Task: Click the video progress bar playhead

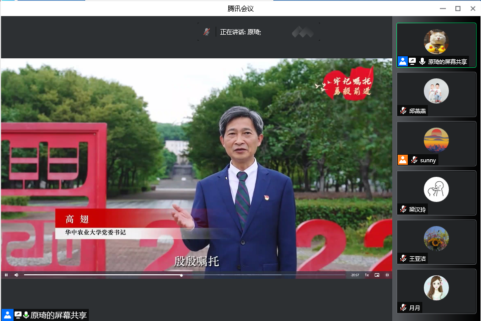Action: point(181,275)
